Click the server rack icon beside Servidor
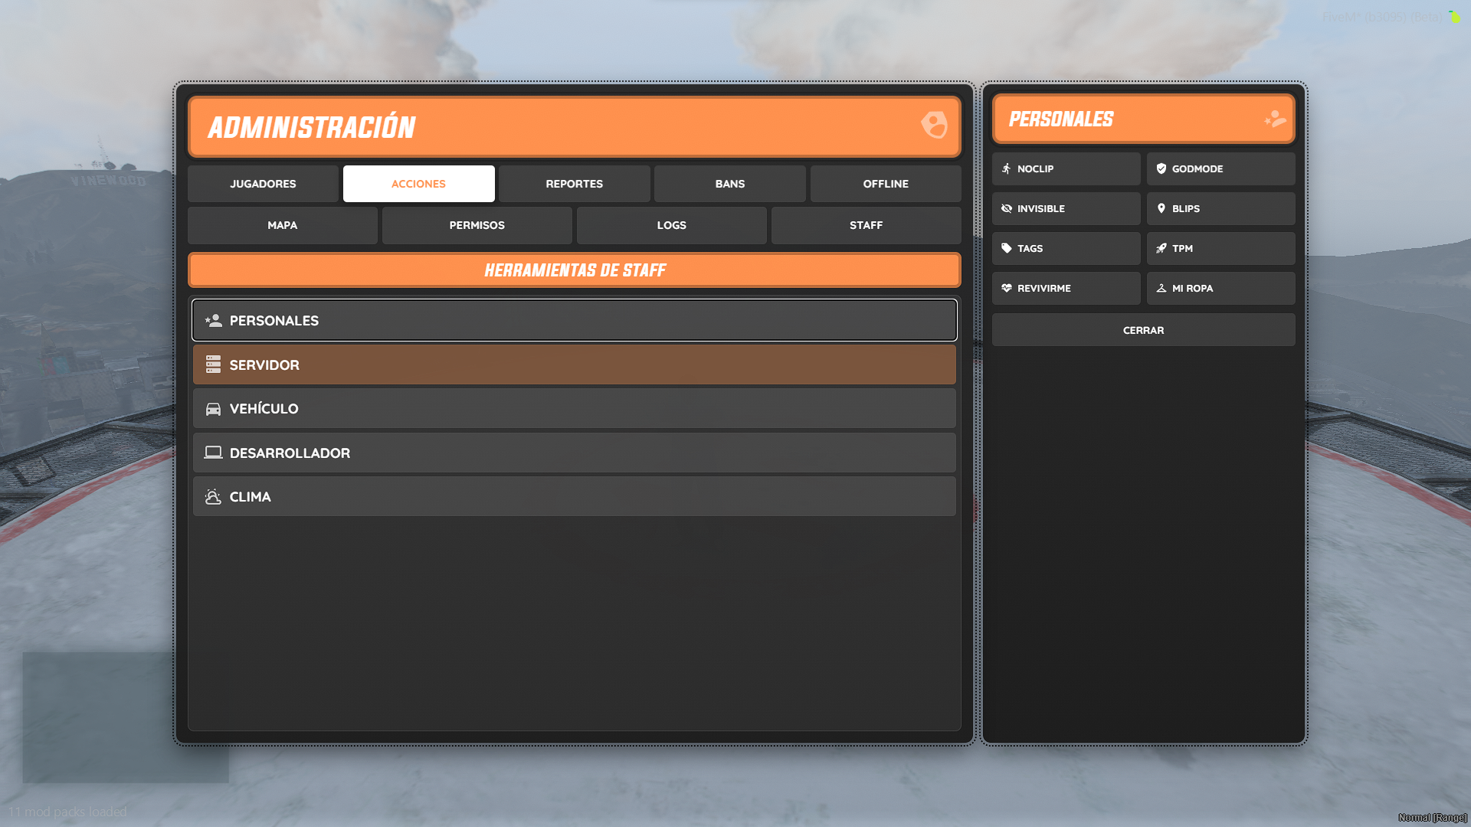The width and height of the screenshot is (1471, 827). click(213, 364)
